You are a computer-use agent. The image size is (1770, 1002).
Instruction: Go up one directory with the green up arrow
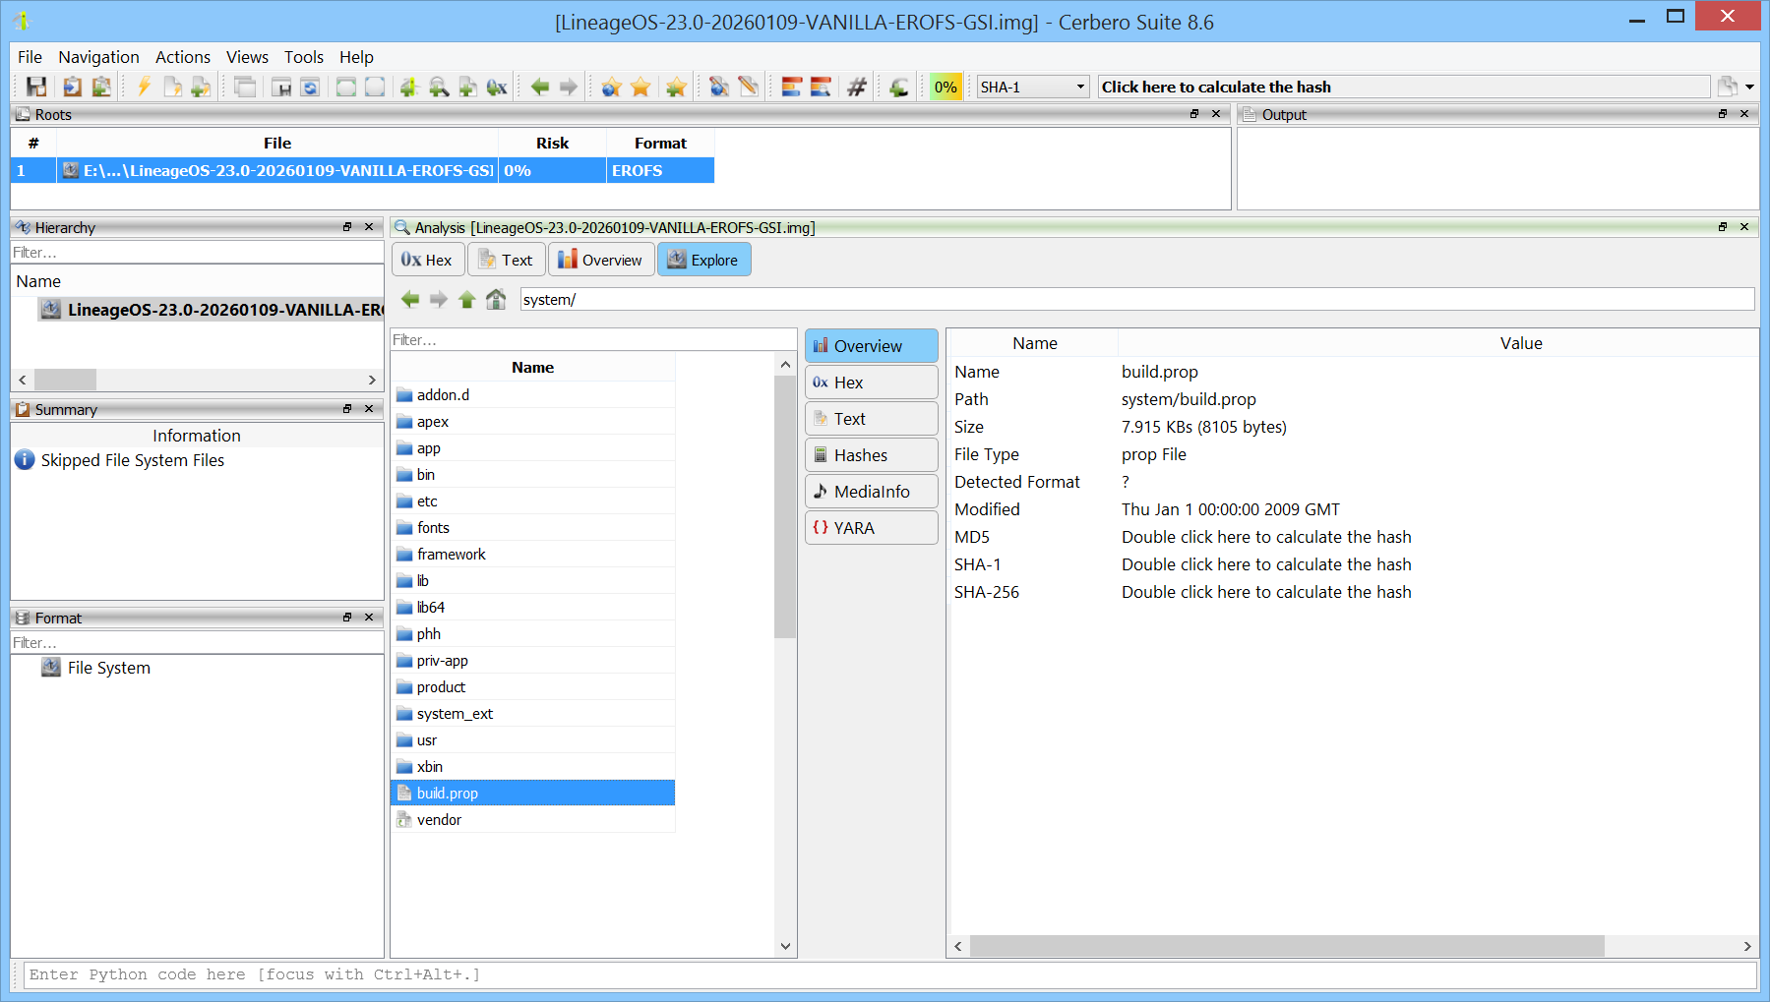467,300
